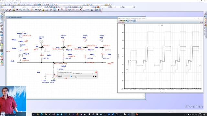Image resolution: width=207 pixels, height=116 pixels.
Task: Open the Library menu
Action: click(x=26, y=3)
